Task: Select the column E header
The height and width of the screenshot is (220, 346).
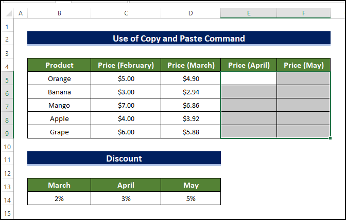Action: click(248, 13)
